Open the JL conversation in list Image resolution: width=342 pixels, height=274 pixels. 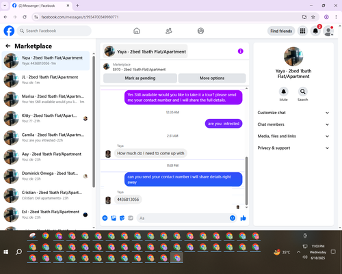tap(46, 80)
